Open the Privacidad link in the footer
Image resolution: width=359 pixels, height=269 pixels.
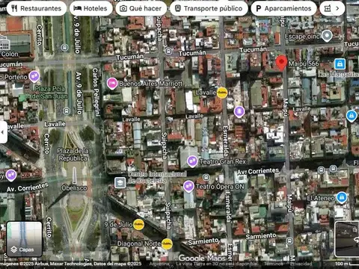[301, 264]
